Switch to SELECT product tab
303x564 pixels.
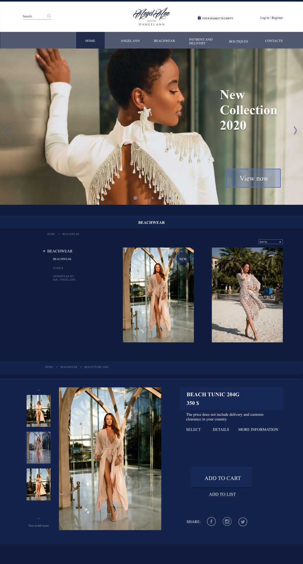(x=193, y=430)
